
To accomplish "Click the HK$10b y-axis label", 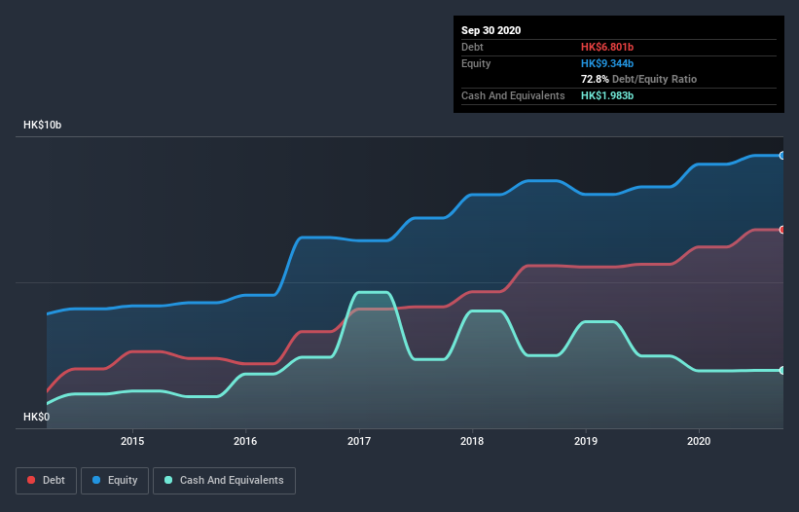I will click(x=42, y=125).
